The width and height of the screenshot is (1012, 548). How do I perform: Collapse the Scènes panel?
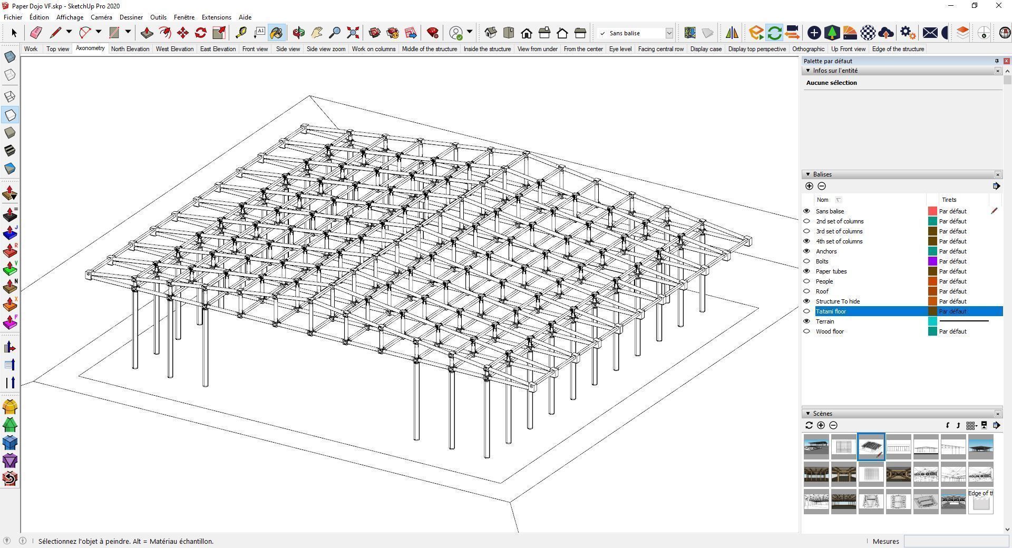808,414
